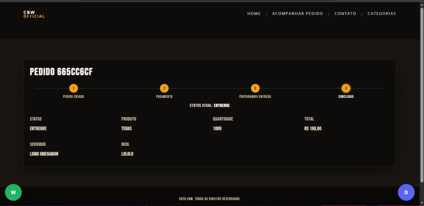The image size is (424, 206).
Task: Click the product value TERAS
Action: (x=126, y=129)
